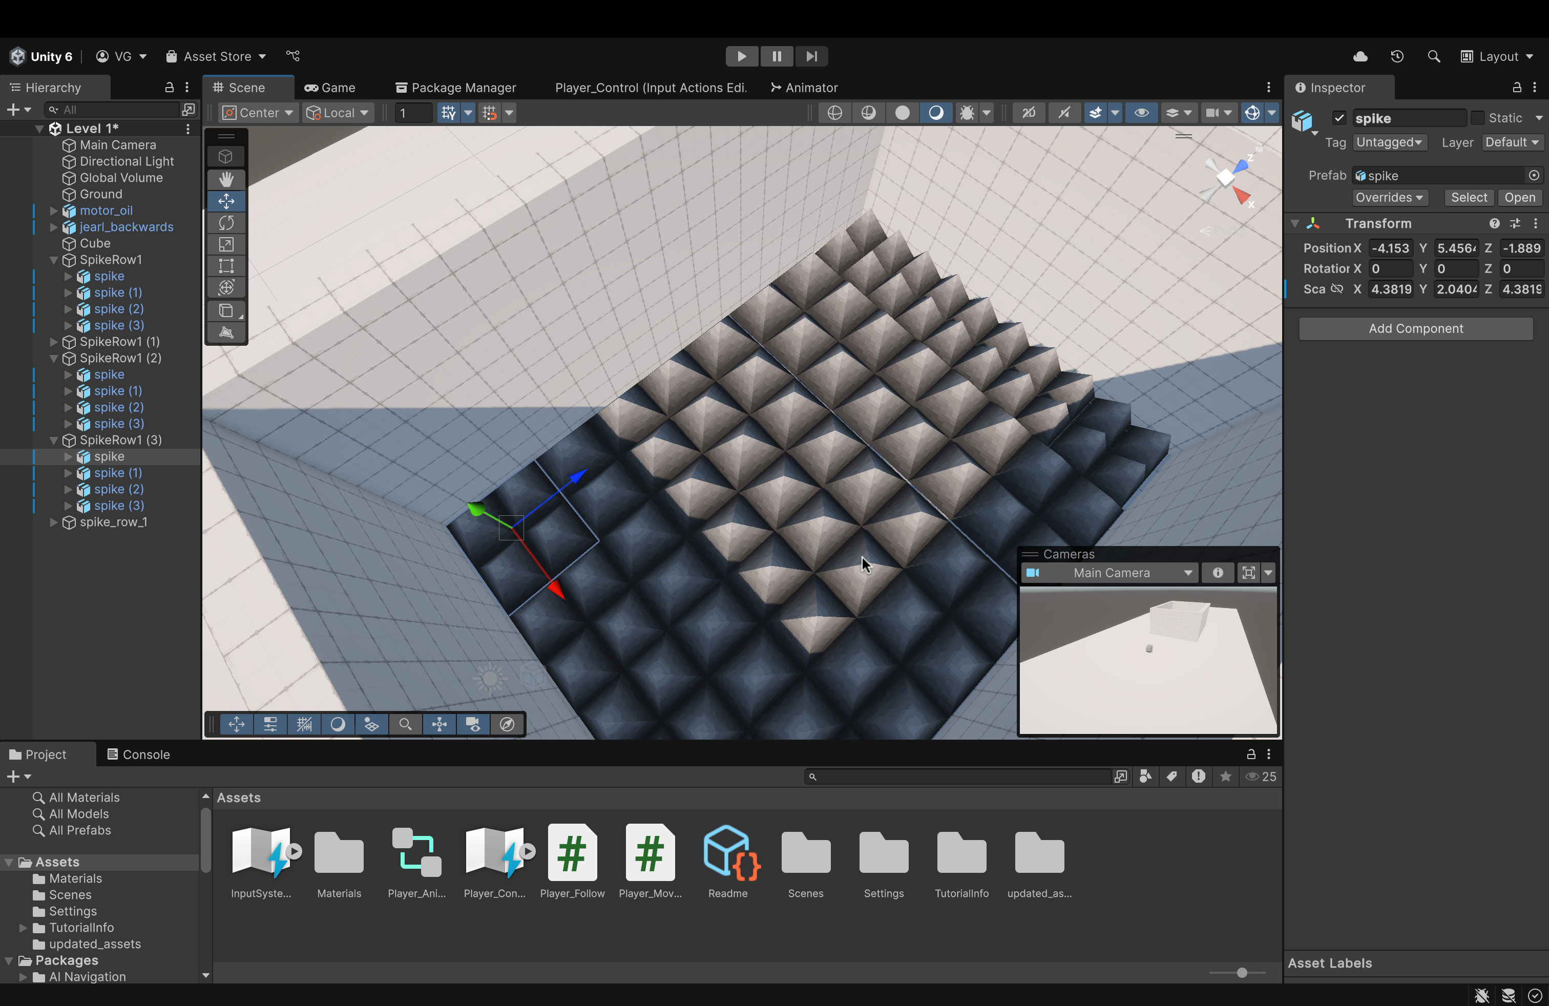Open the Player_Follow script thumbnail

coord(572,852)
